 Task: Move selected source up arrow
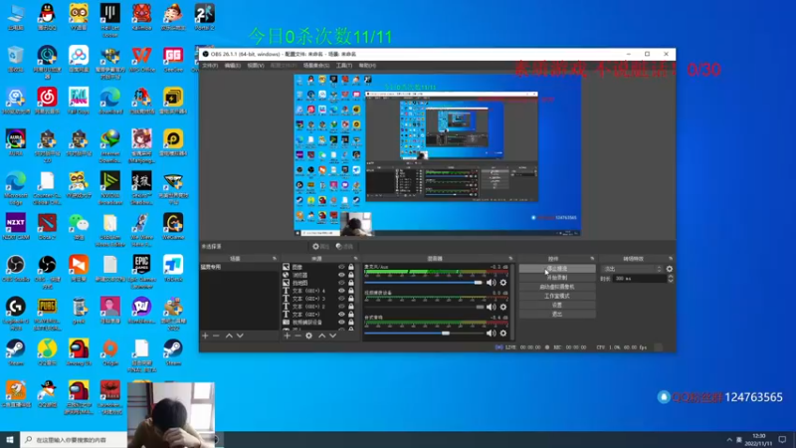321,336
